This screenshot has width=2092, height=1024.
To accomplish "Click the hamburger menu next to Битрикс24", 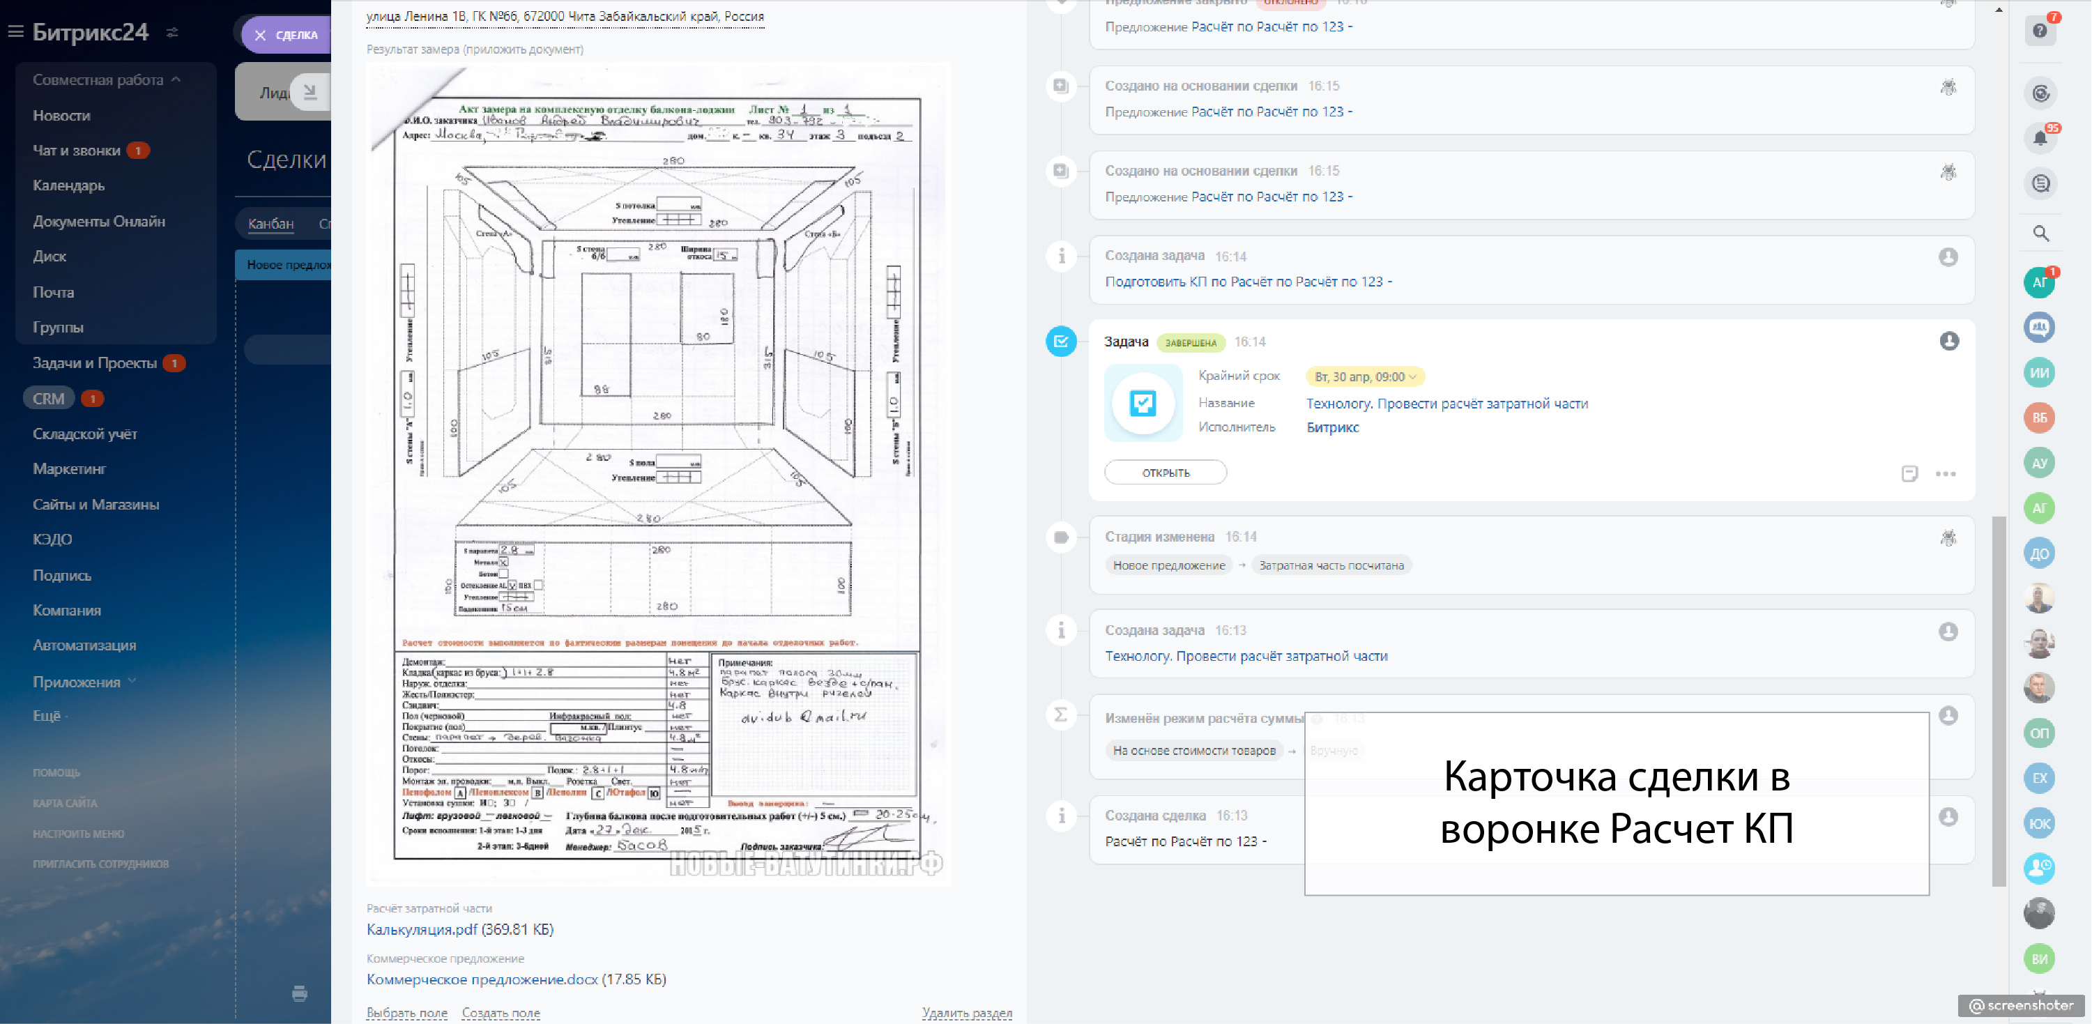I will click(15, 31).
